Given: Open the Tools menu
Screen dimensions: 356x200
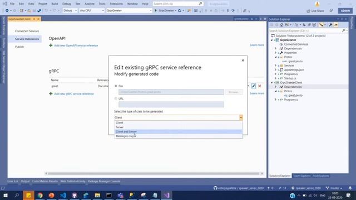Looking at the screenshot, I should [102, 4].
